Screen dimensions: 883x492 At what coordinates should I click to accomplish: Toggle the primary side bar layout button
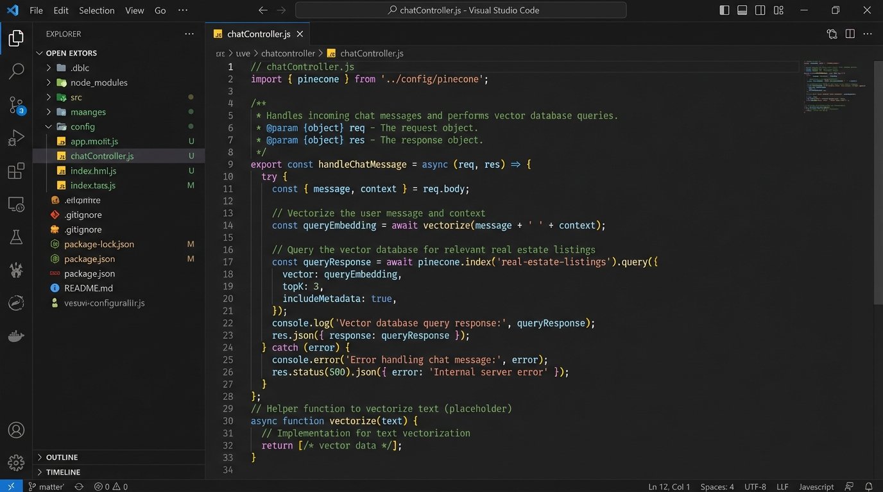point(724,10)
